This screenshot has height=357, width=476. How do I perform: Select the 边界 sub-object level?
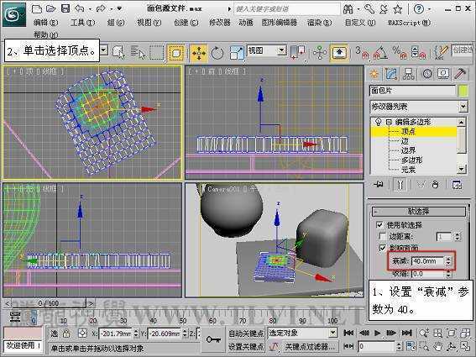point(408,150)
